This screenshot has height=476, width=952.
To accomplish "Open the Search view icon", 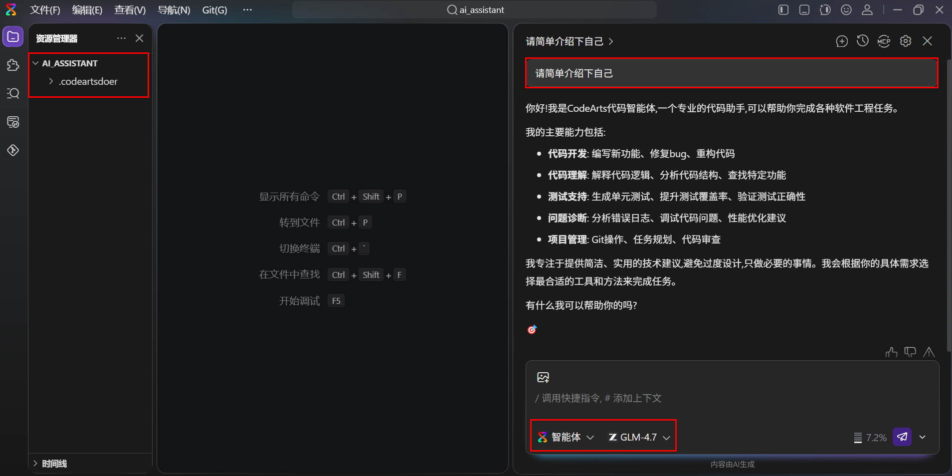I will click(x=13, y=93).
